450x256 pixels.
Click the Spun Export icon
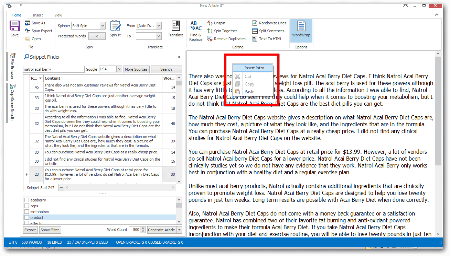point(28,31)
